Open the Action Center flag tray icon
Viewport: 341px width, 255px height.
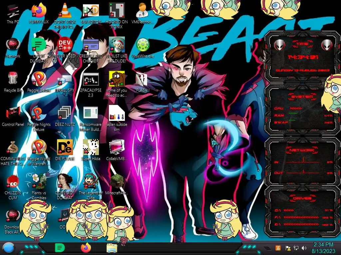click(288, 248)
